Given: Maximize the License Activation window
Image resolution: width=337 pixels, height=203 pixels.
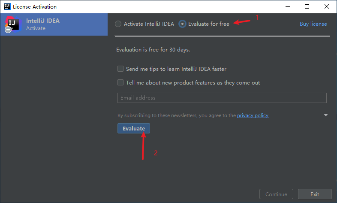Looking at the screenshot, I should pos(307,7).
